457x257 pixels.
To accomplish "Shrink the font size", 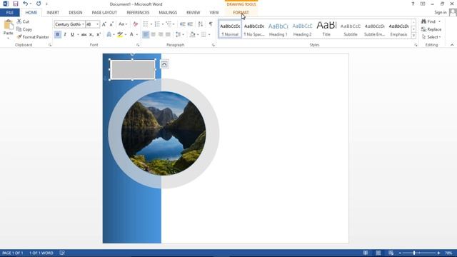I will point(111,24).
